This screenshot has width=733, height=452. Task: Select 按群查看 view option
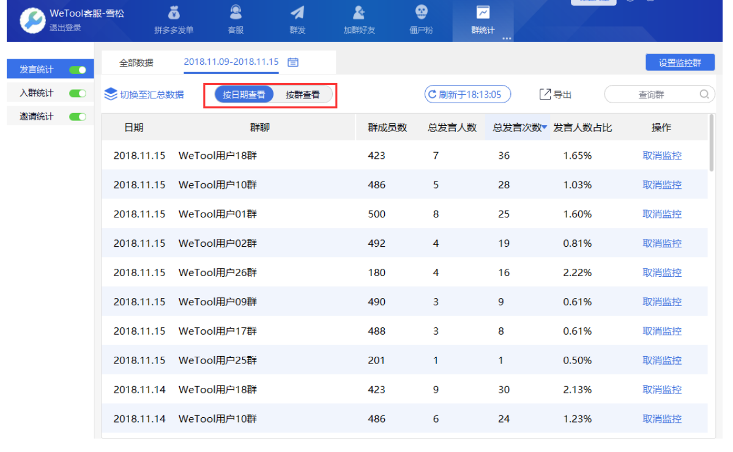pyautogui.click(x=303, y=95)
